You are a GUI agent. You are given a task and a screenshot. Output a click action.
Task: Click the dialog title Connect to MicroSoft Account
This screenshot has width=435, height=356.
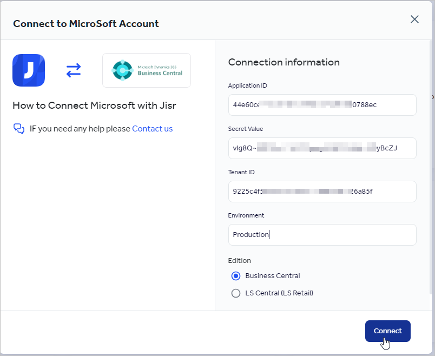point(86,24)
